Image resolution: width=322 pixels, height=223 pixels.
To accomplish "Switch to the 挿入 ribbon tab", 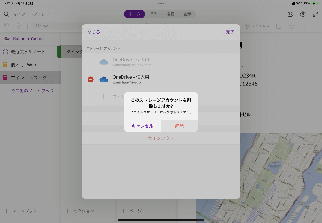I will pyautogui.click(x=153, y=14).
